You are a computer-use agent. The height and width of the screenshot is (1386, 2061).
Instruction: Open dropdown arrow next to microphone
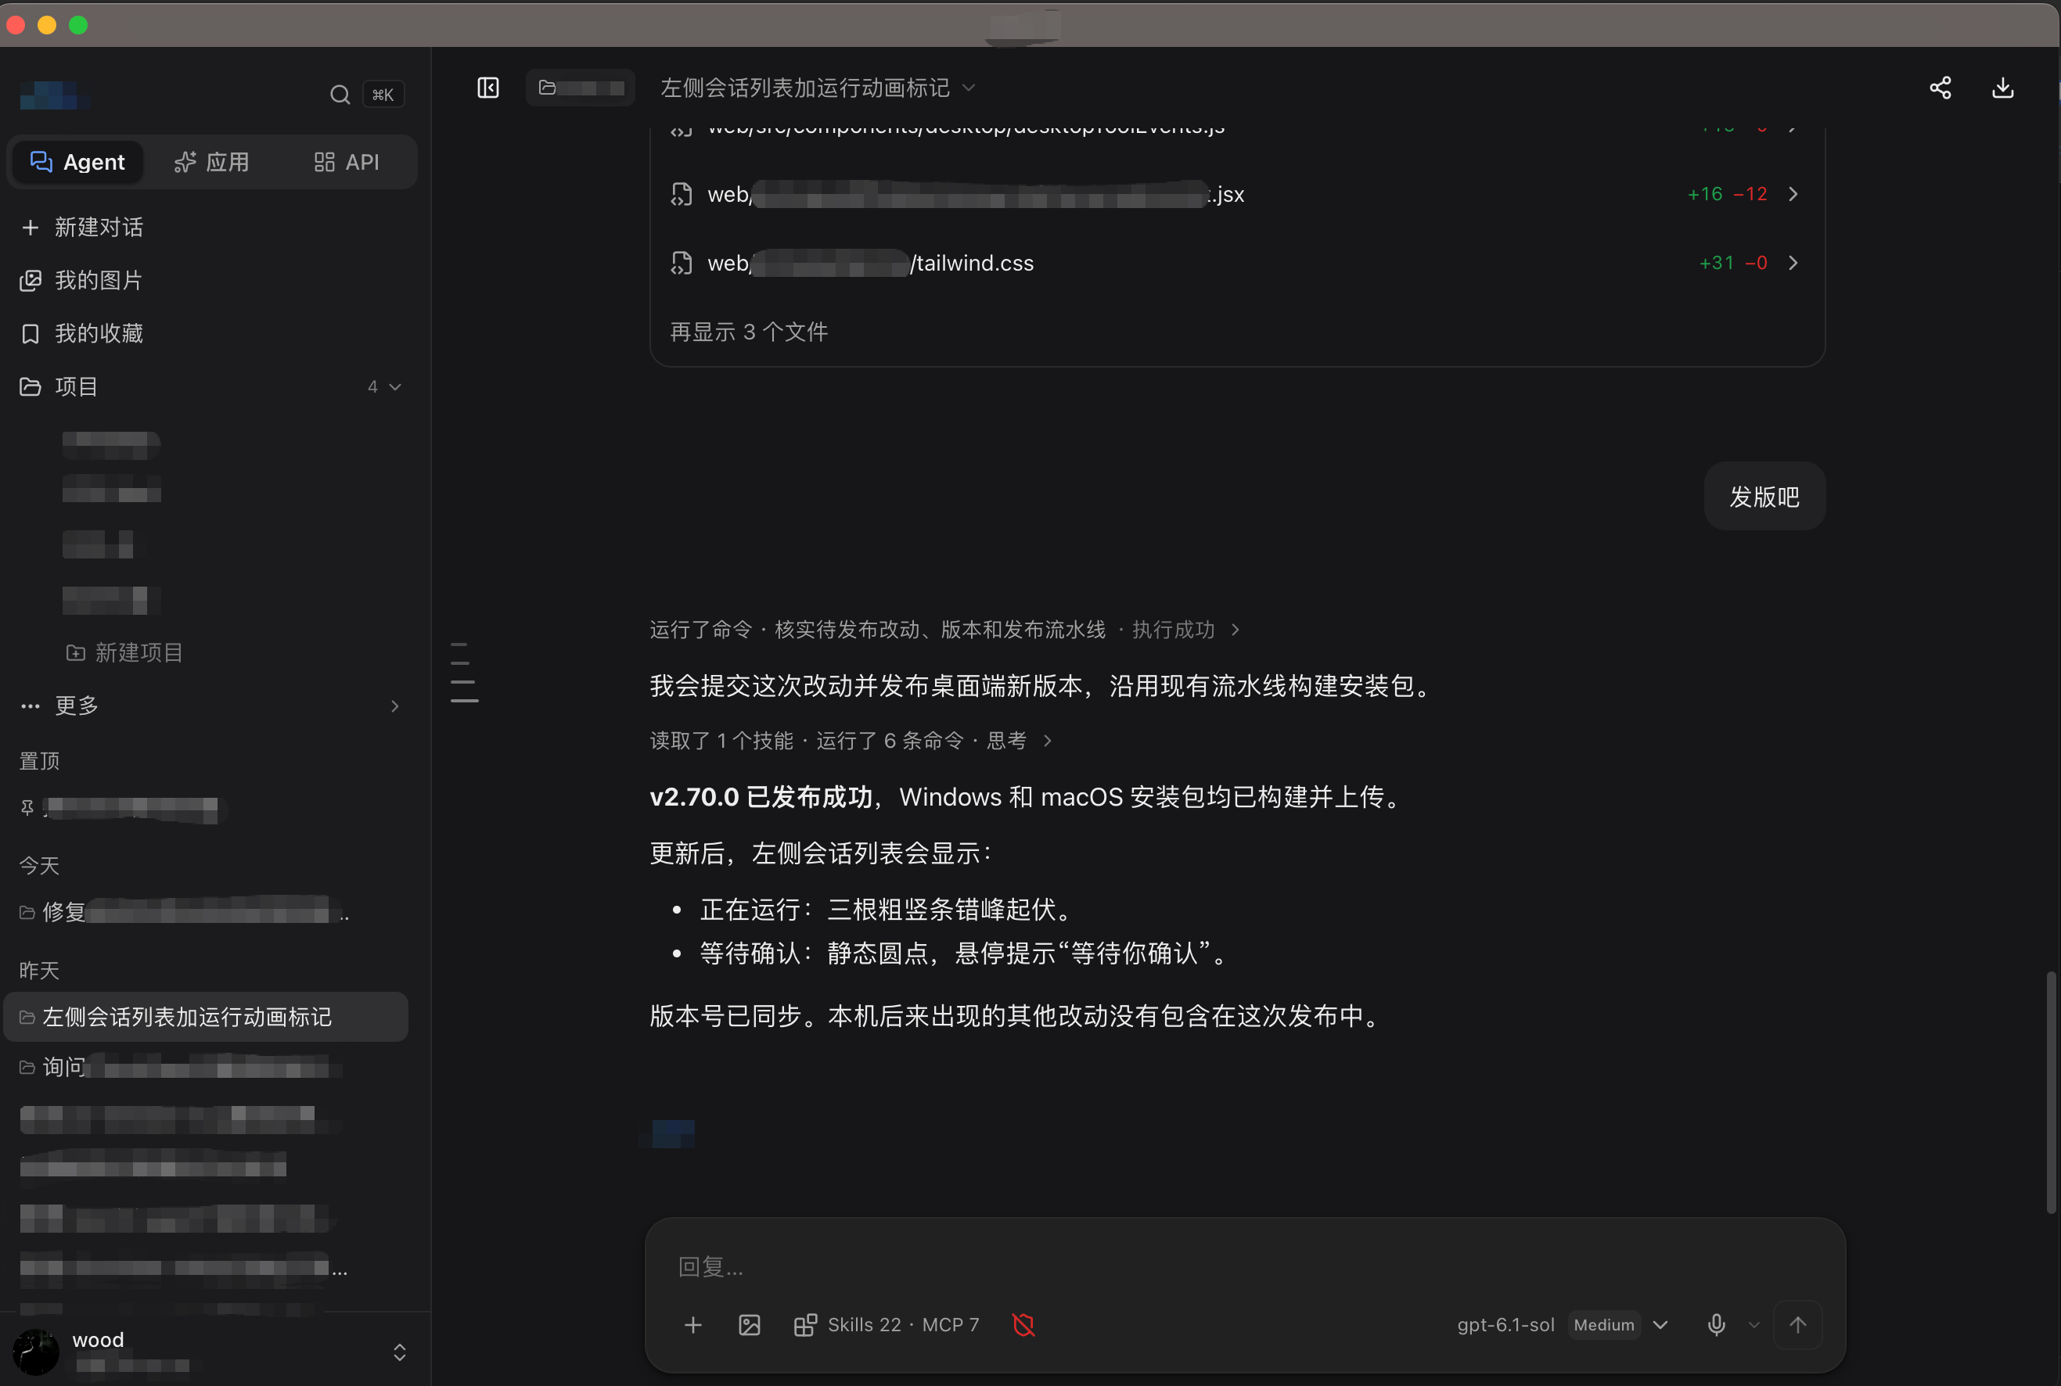1754,1324
